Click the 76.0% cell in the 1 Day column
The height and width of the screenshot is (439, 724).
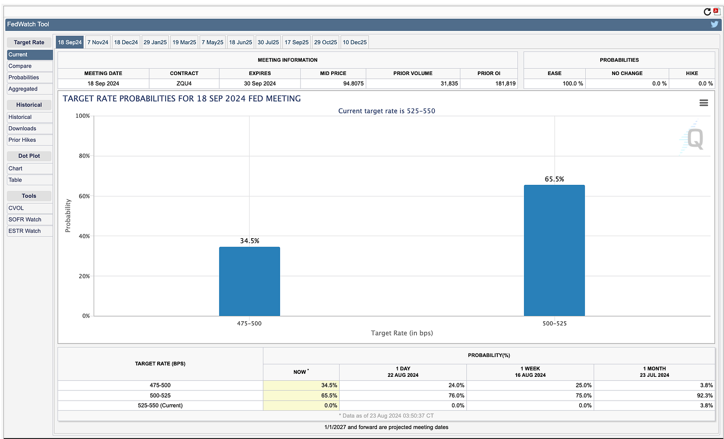pyautogui.click(x=403, y=396)
